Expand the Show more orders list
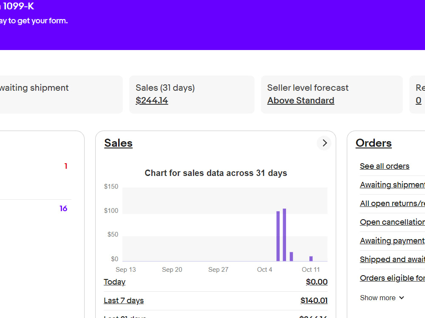The width and height of the screenshot is (425, 318). (x=382, y=298)
